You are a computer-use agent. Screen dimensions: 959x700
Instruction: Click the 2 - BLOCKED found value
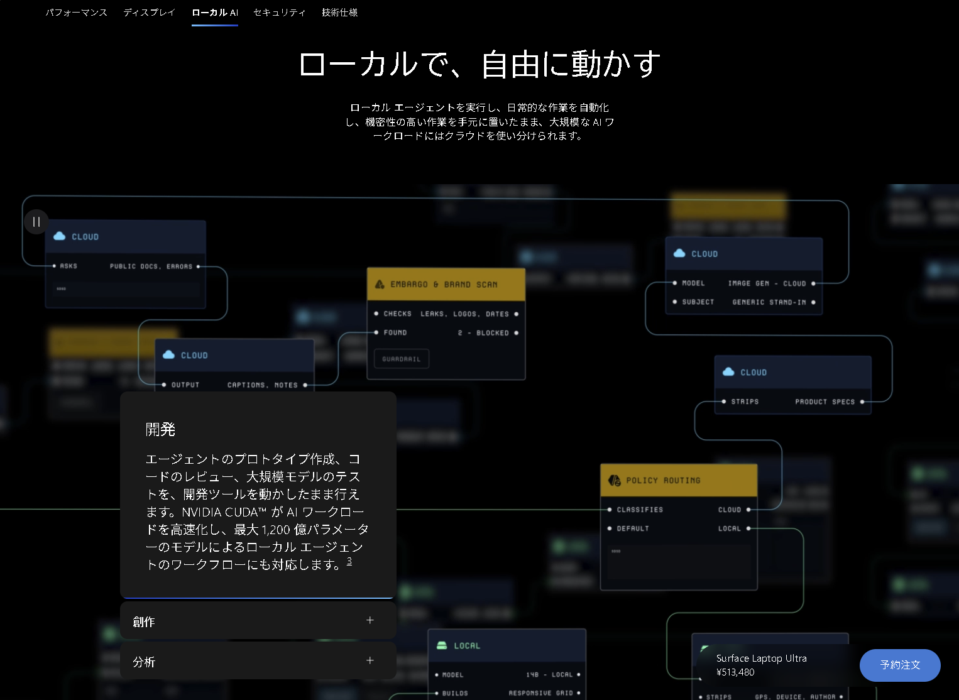pos(483,333)
